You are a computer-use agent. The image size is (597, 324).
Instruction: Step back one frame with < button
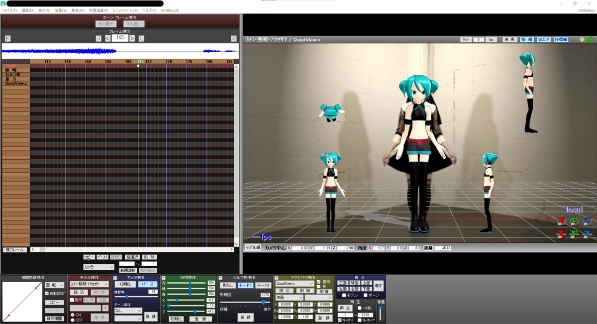click(107, 38)
